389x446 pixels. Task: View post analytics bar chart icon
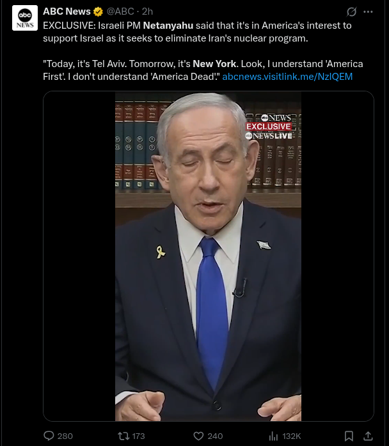pyautogui.click(x=273, y=436)
